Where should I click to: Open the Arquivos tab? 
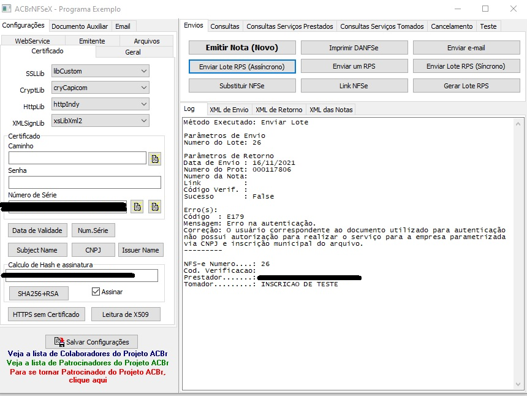tap(146, 41)
